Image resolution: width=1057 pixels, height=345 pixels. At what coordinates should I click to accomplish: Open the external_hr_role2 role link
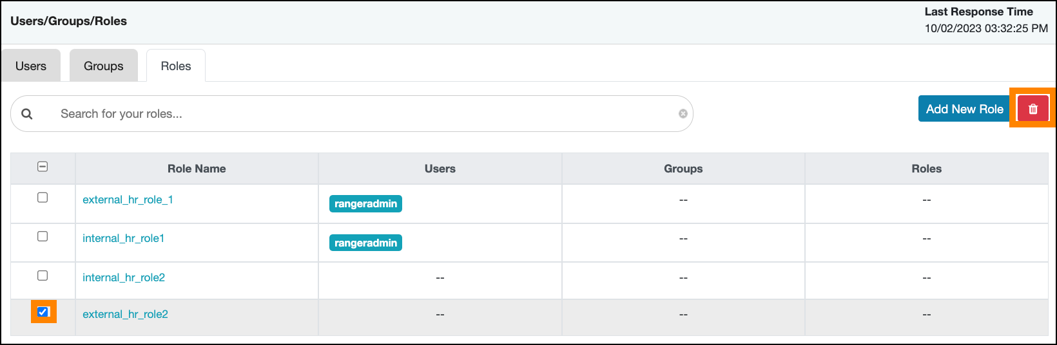pos(125,314)
